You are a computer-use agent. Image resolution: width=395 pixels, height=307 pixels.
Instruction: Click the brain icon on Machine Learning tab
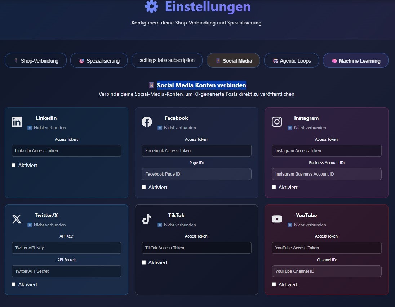pos(334,61)
